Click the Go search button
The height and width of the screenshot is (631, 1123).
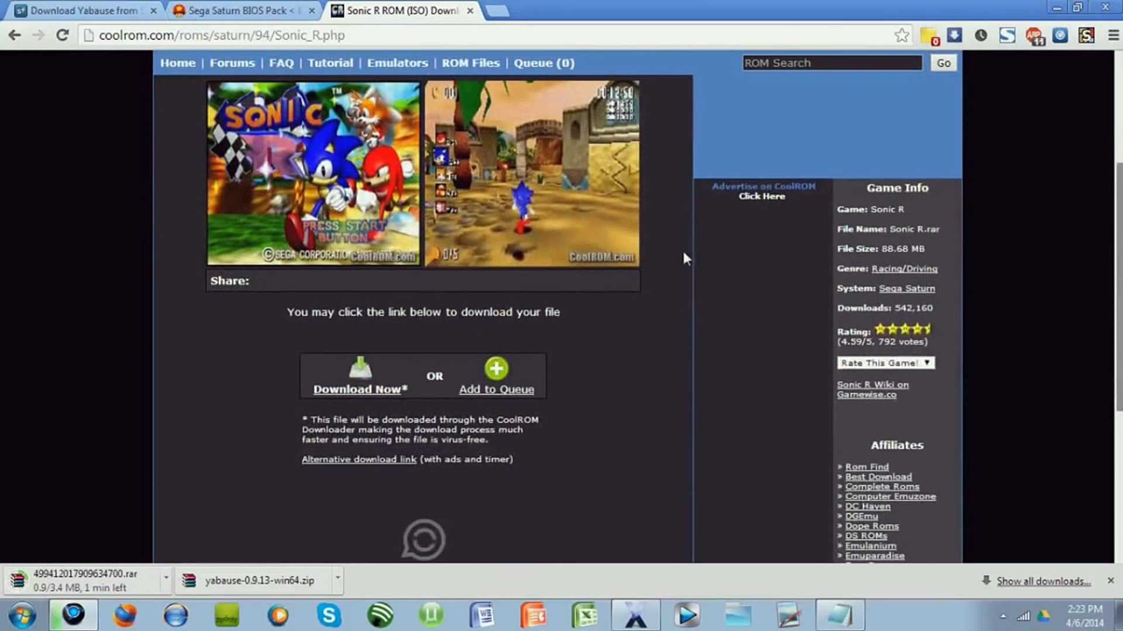(x=943, y=63)
